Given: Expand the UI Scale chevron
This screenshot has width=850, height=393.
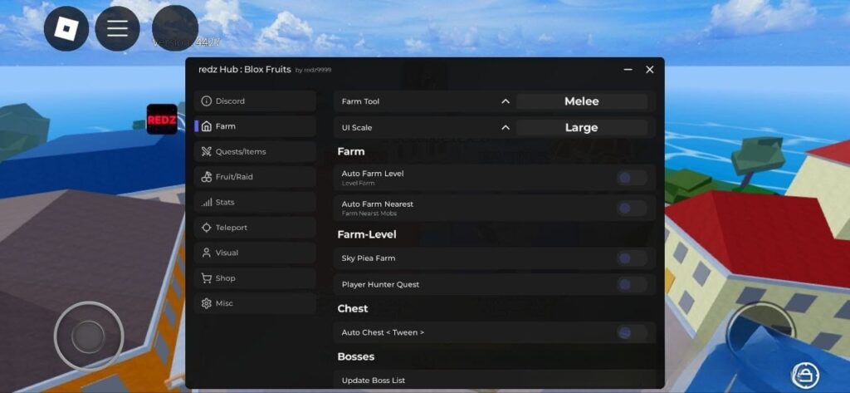Looking at the screenshot, I should pos(506,128).
